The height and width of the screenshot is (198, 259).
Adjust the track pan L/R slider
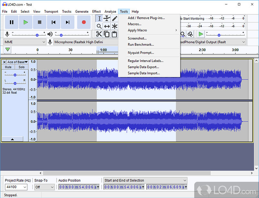(15, 83)
